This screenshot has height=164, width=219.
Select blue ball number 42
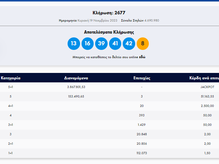pos(129,43)
